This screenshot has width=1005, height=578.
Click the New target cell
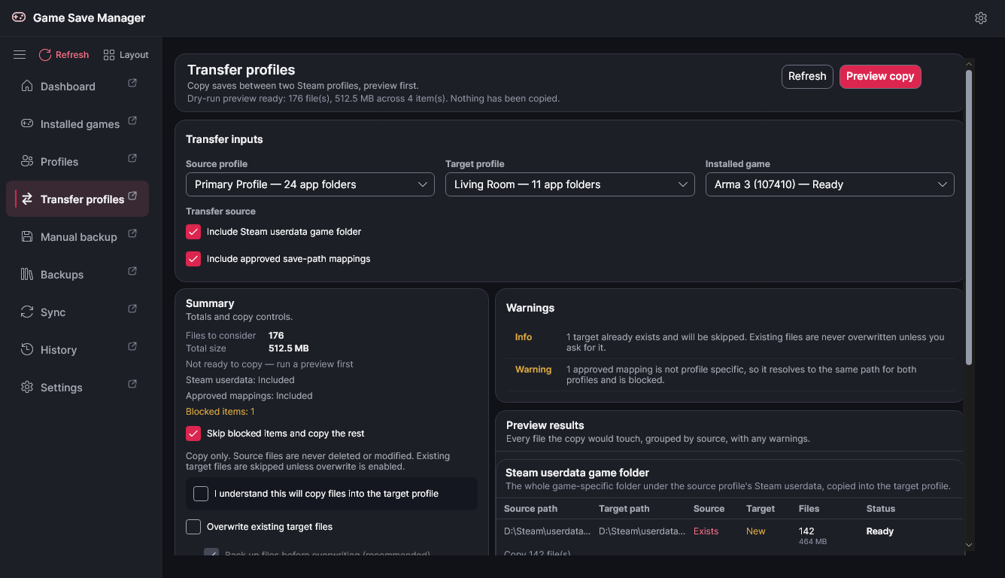pyautogui.click(x=756, y=531)
